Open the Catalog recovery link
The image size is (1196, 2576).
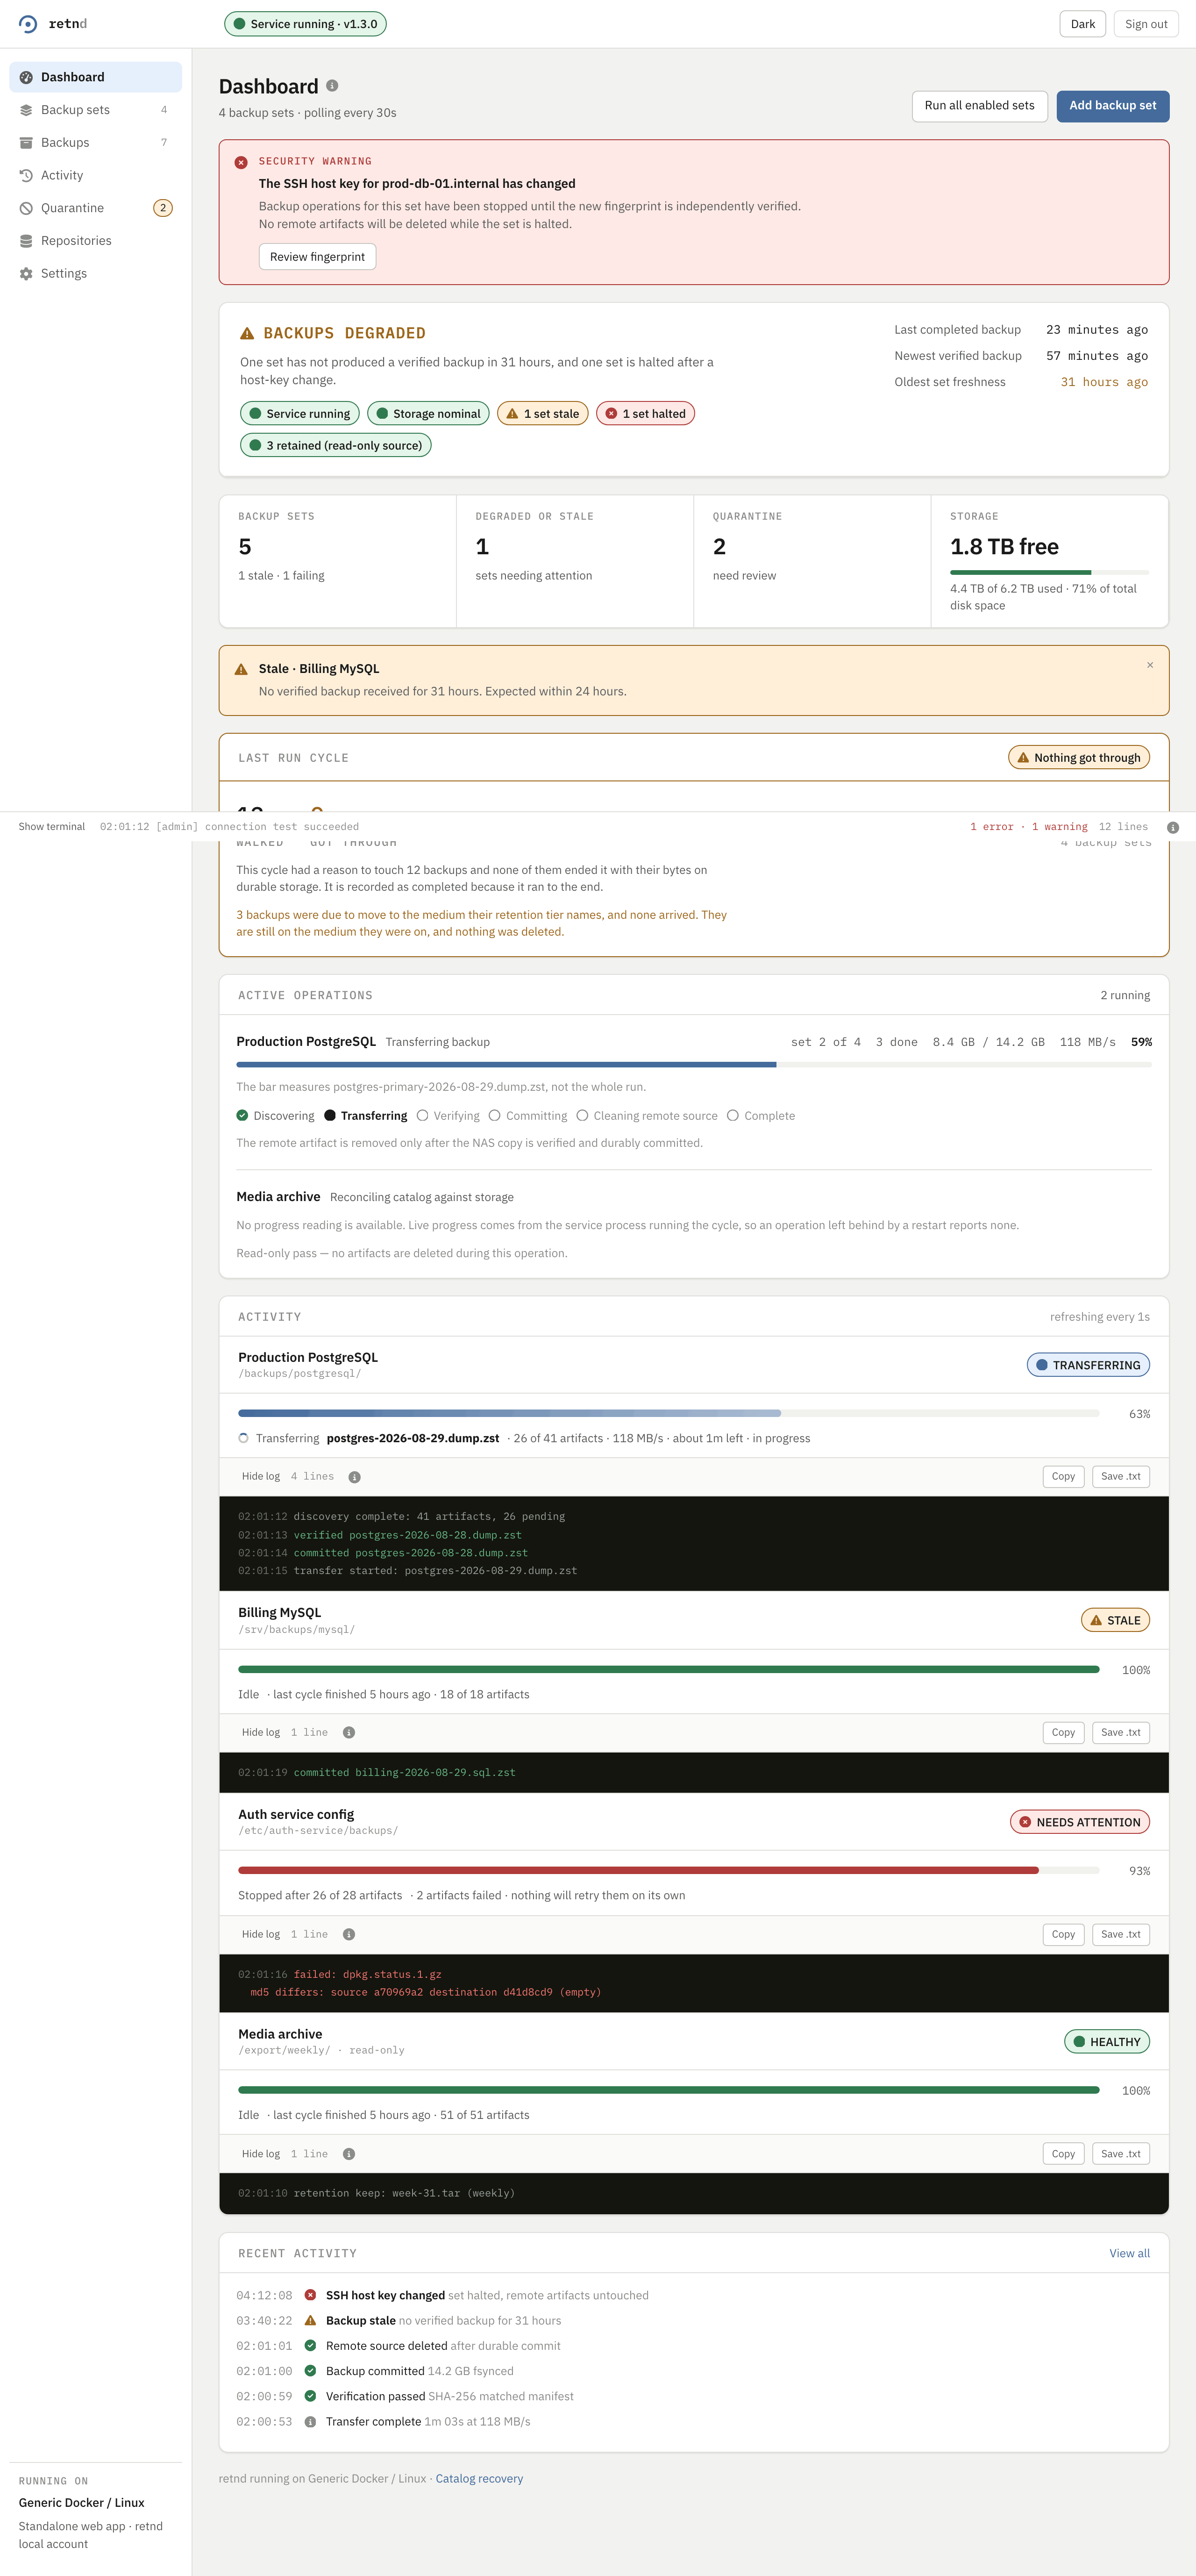(479, 2479)
